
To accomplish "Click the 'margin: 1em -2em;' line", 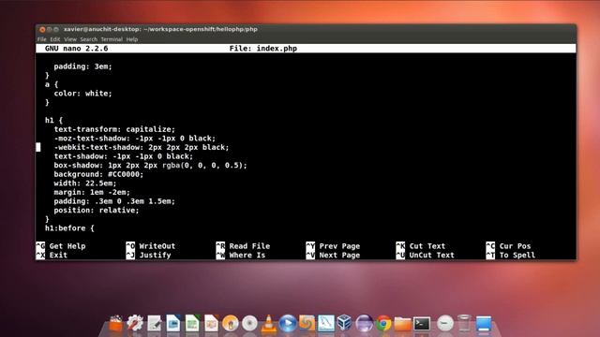I will point(92,192).
